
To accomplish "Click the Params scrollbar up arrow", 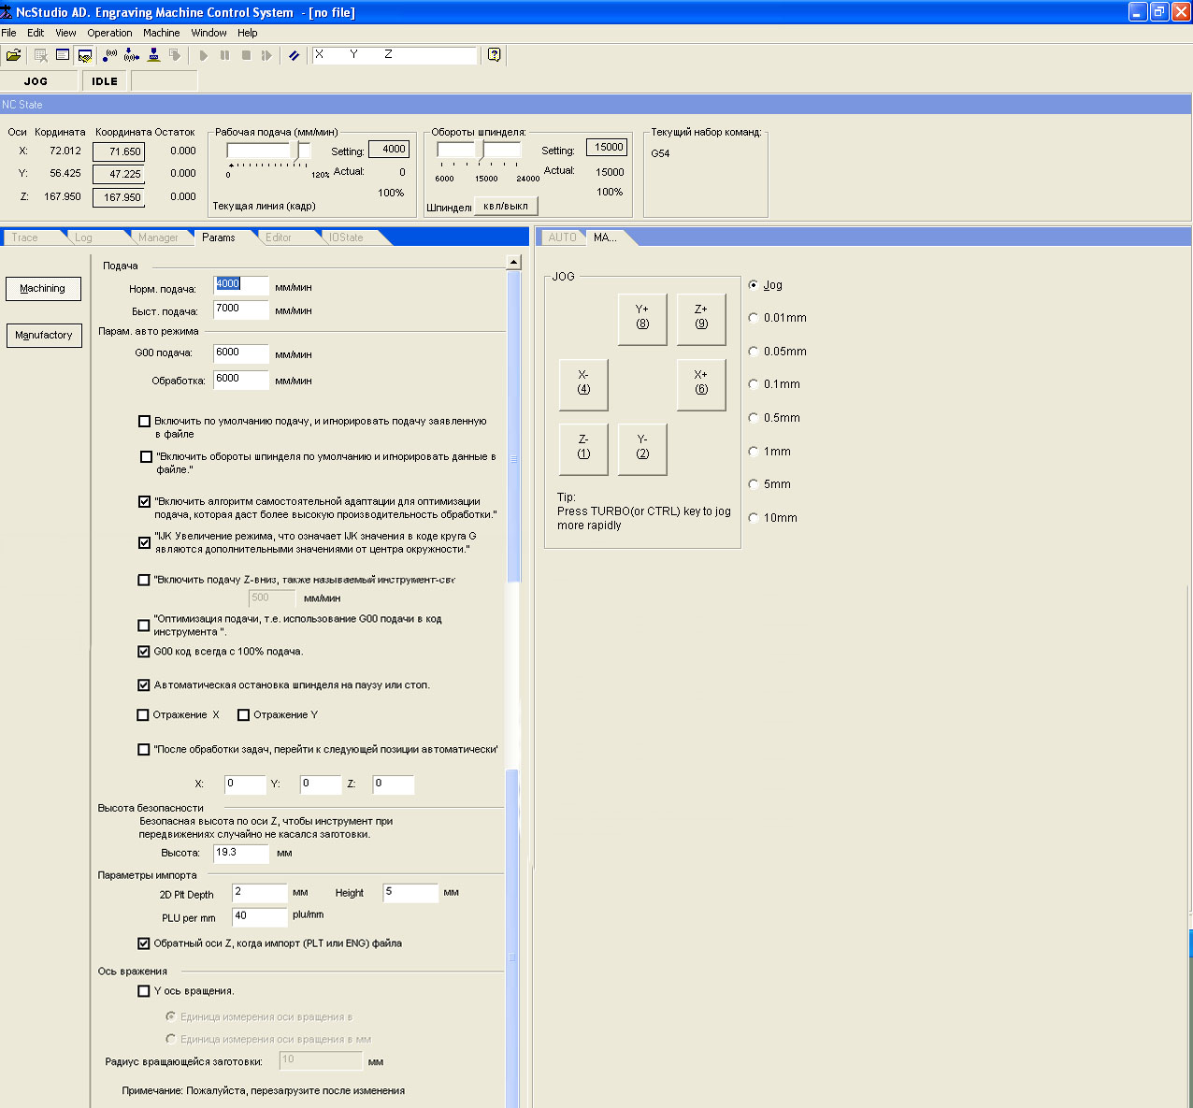I will click(512, 263).
